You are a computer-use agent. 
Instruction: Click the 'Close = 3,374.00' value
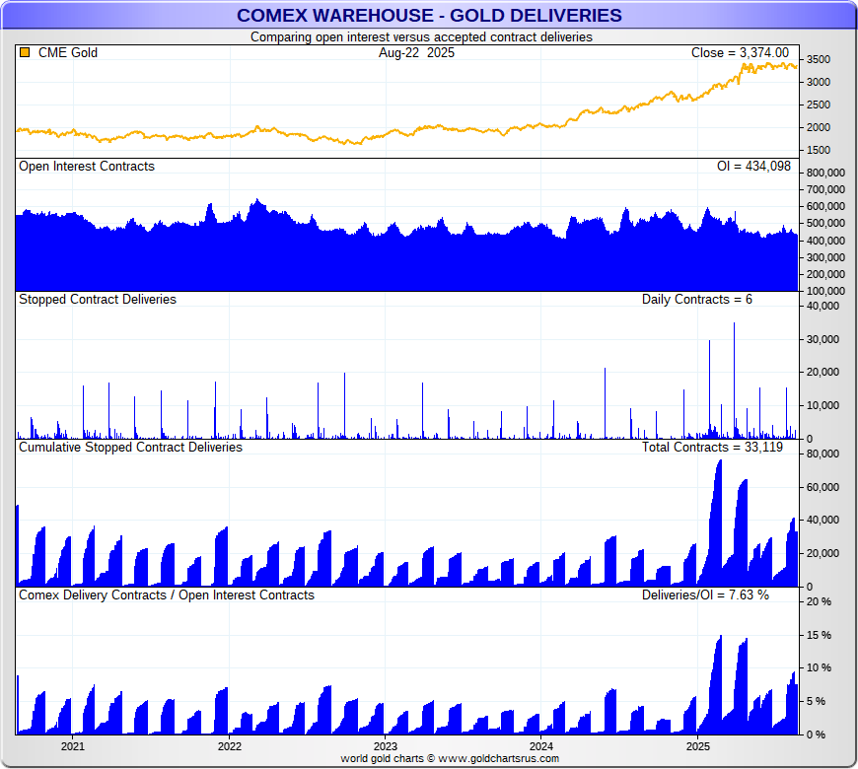740,52
